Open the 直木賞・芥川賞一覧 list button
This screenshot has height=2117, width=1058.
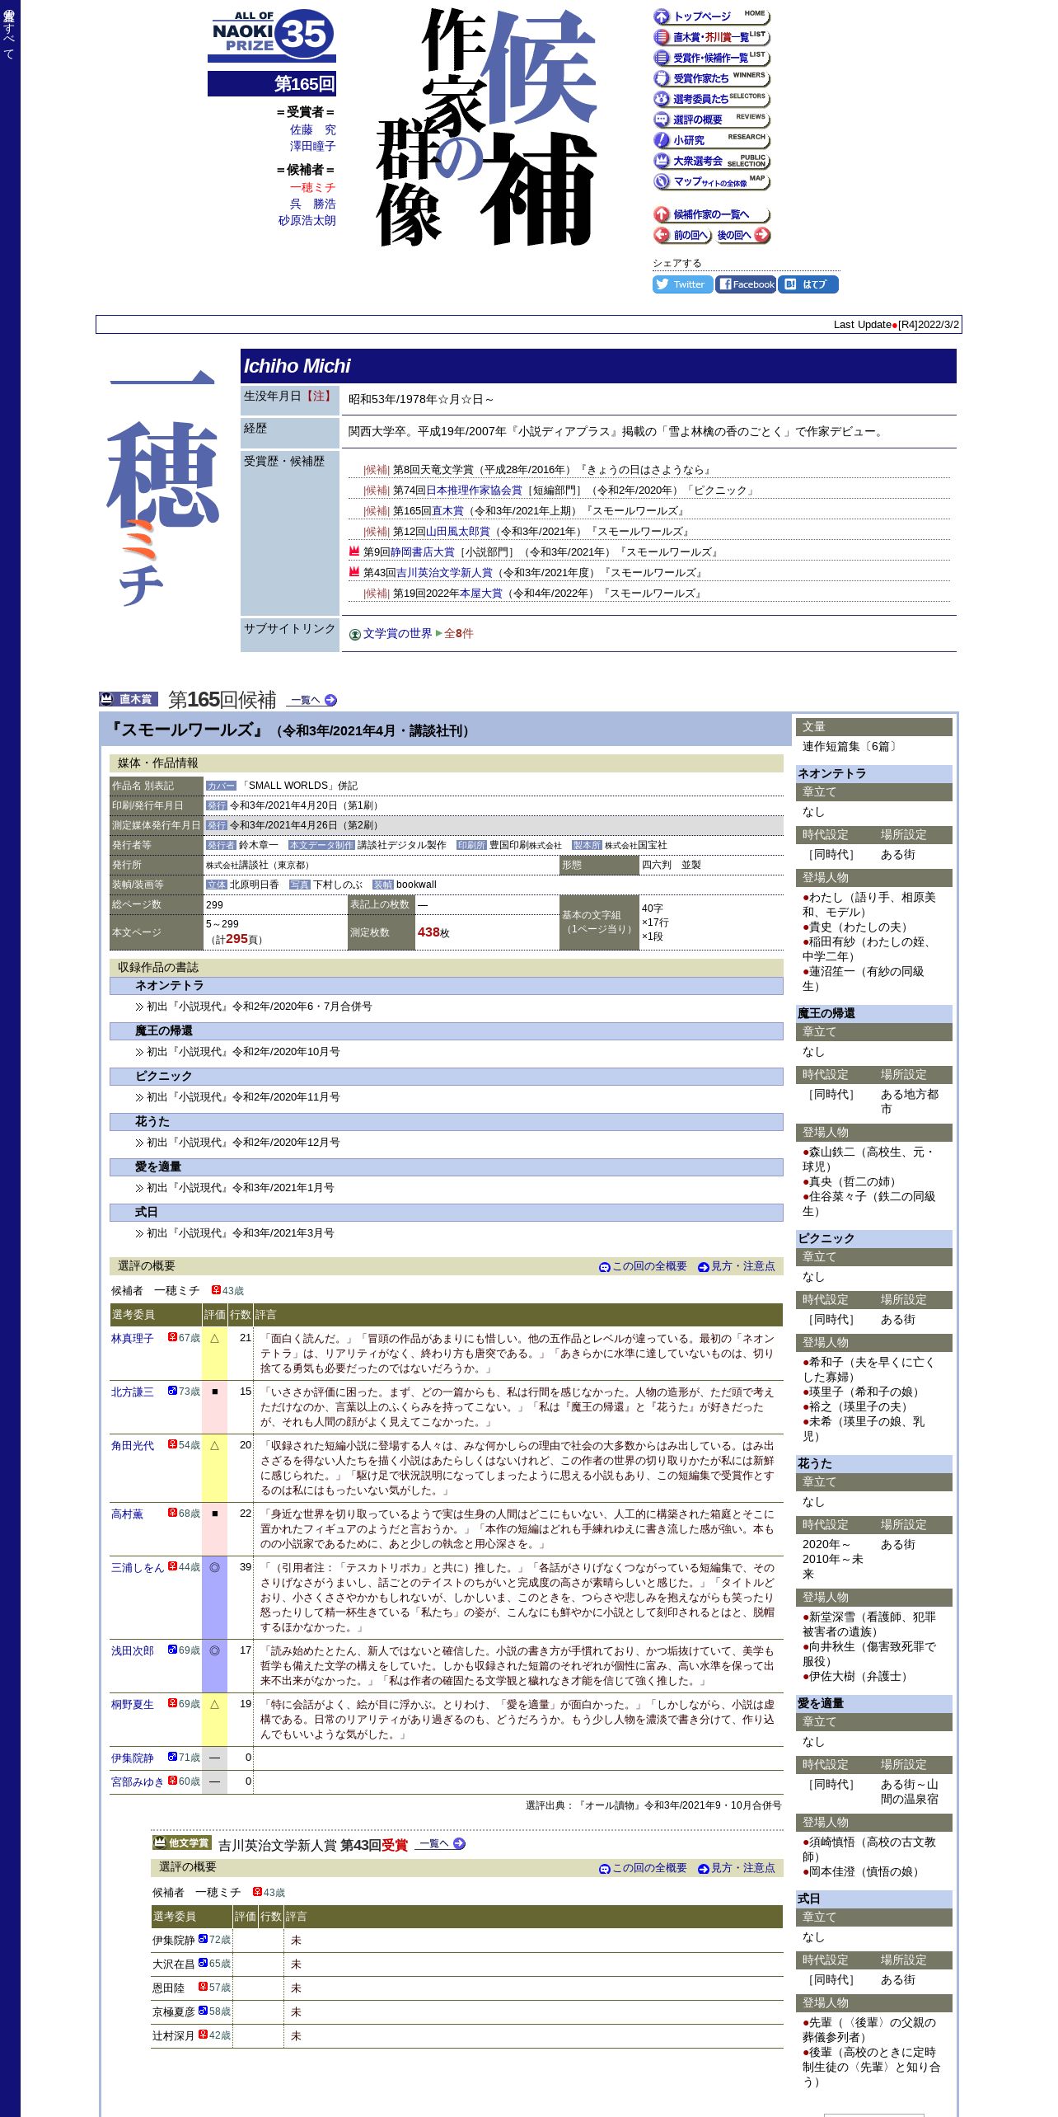[711, 37]
